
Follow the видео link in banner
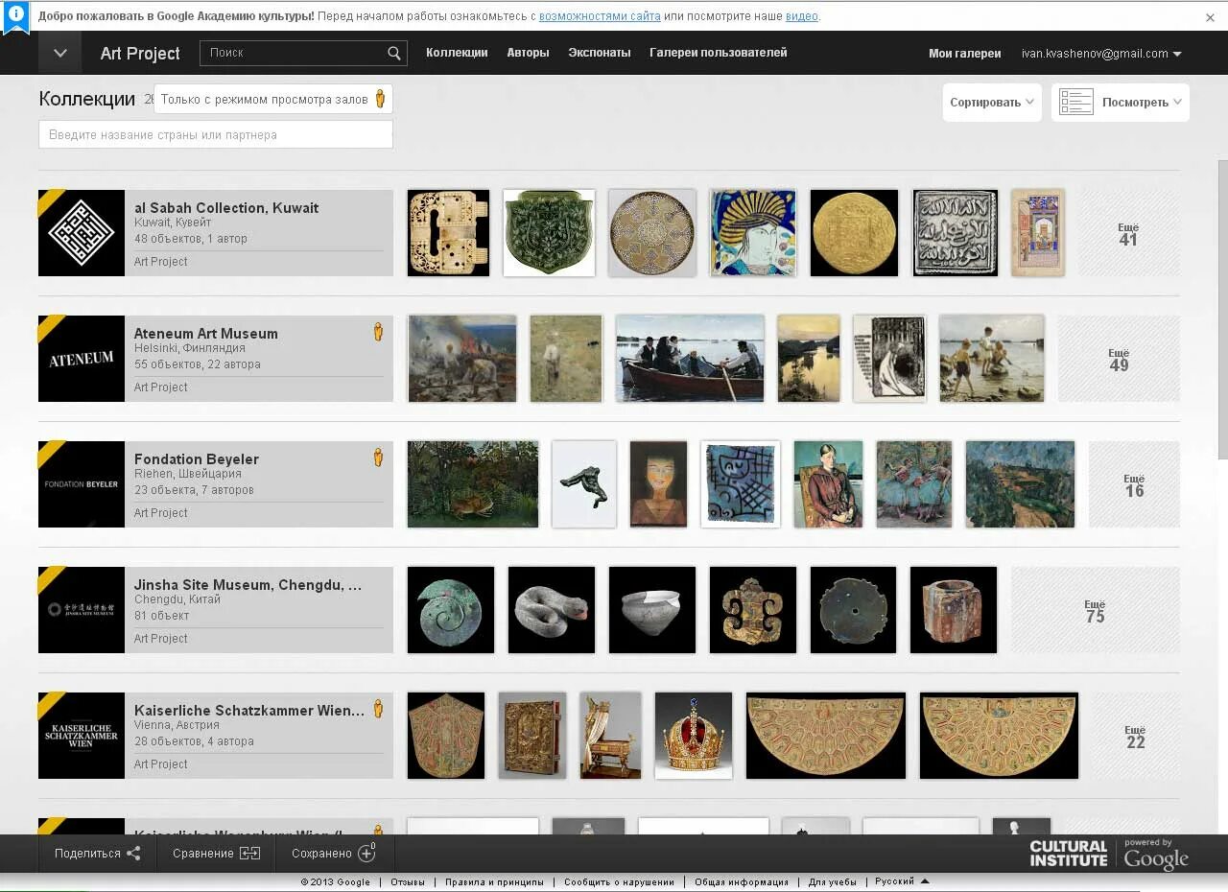pos(802,16)
